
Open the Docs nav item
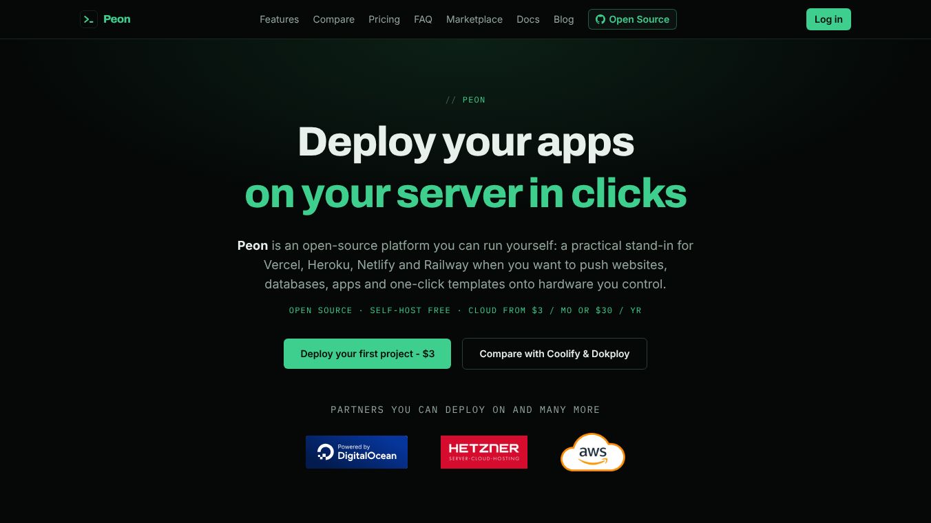[x=528, y=19]
